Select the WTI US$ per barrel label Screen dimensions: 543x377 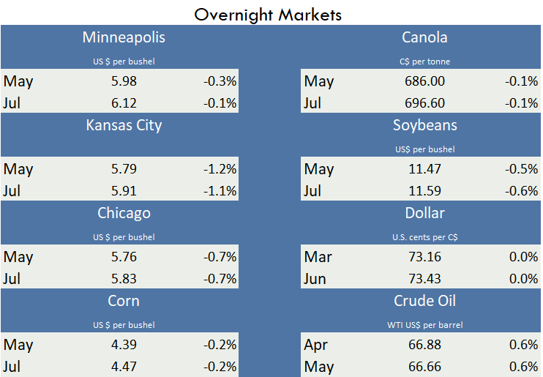click(424, 325)
